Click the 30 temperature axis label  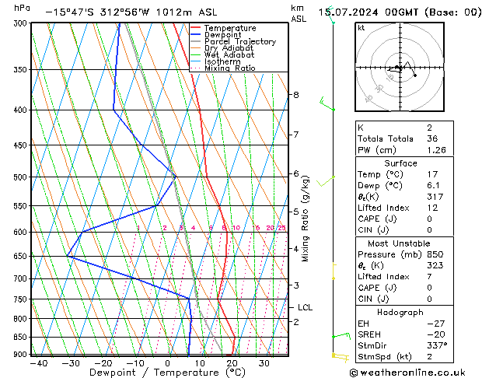click(264, 363)
